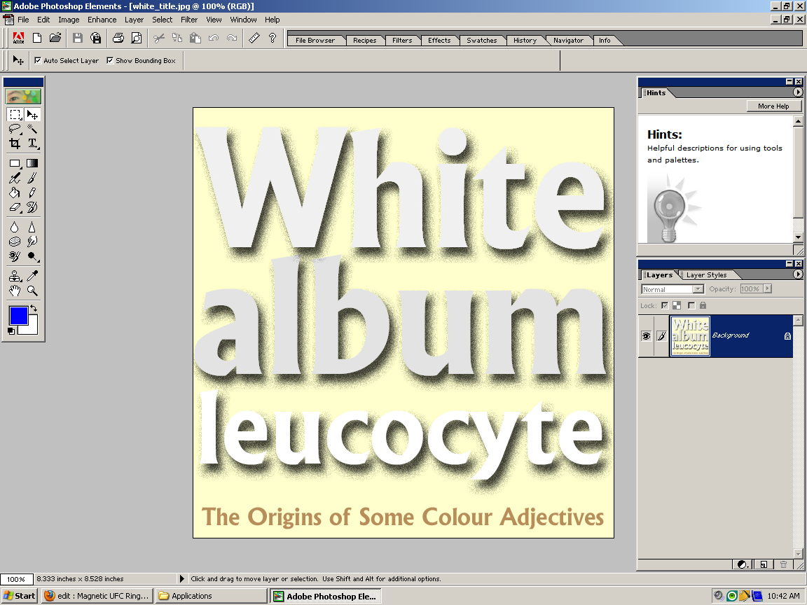Reset the default black and white colors
807x605 pixels.
(x=11, y=331)
